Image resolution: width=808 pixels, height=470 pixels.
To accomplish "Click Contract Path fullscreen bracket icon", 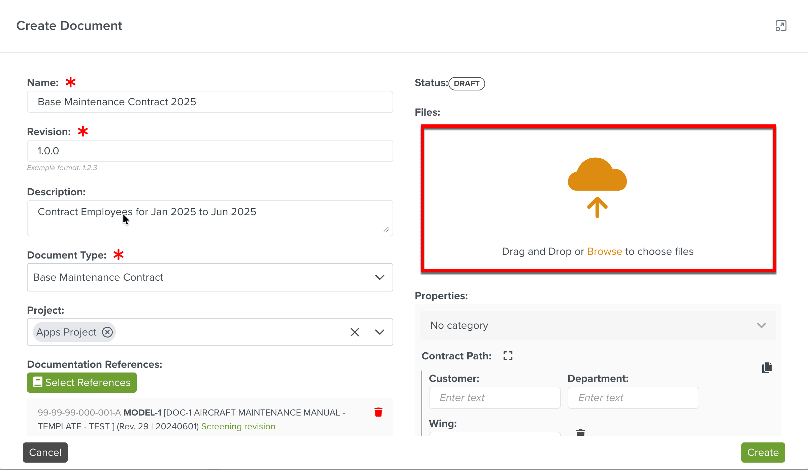I will [x=508, y=356].
